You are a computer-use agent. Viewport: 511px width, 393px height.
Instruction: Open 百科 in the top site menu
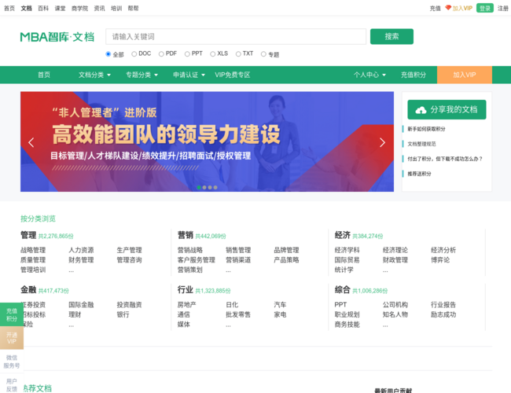(x=43, y=8)
